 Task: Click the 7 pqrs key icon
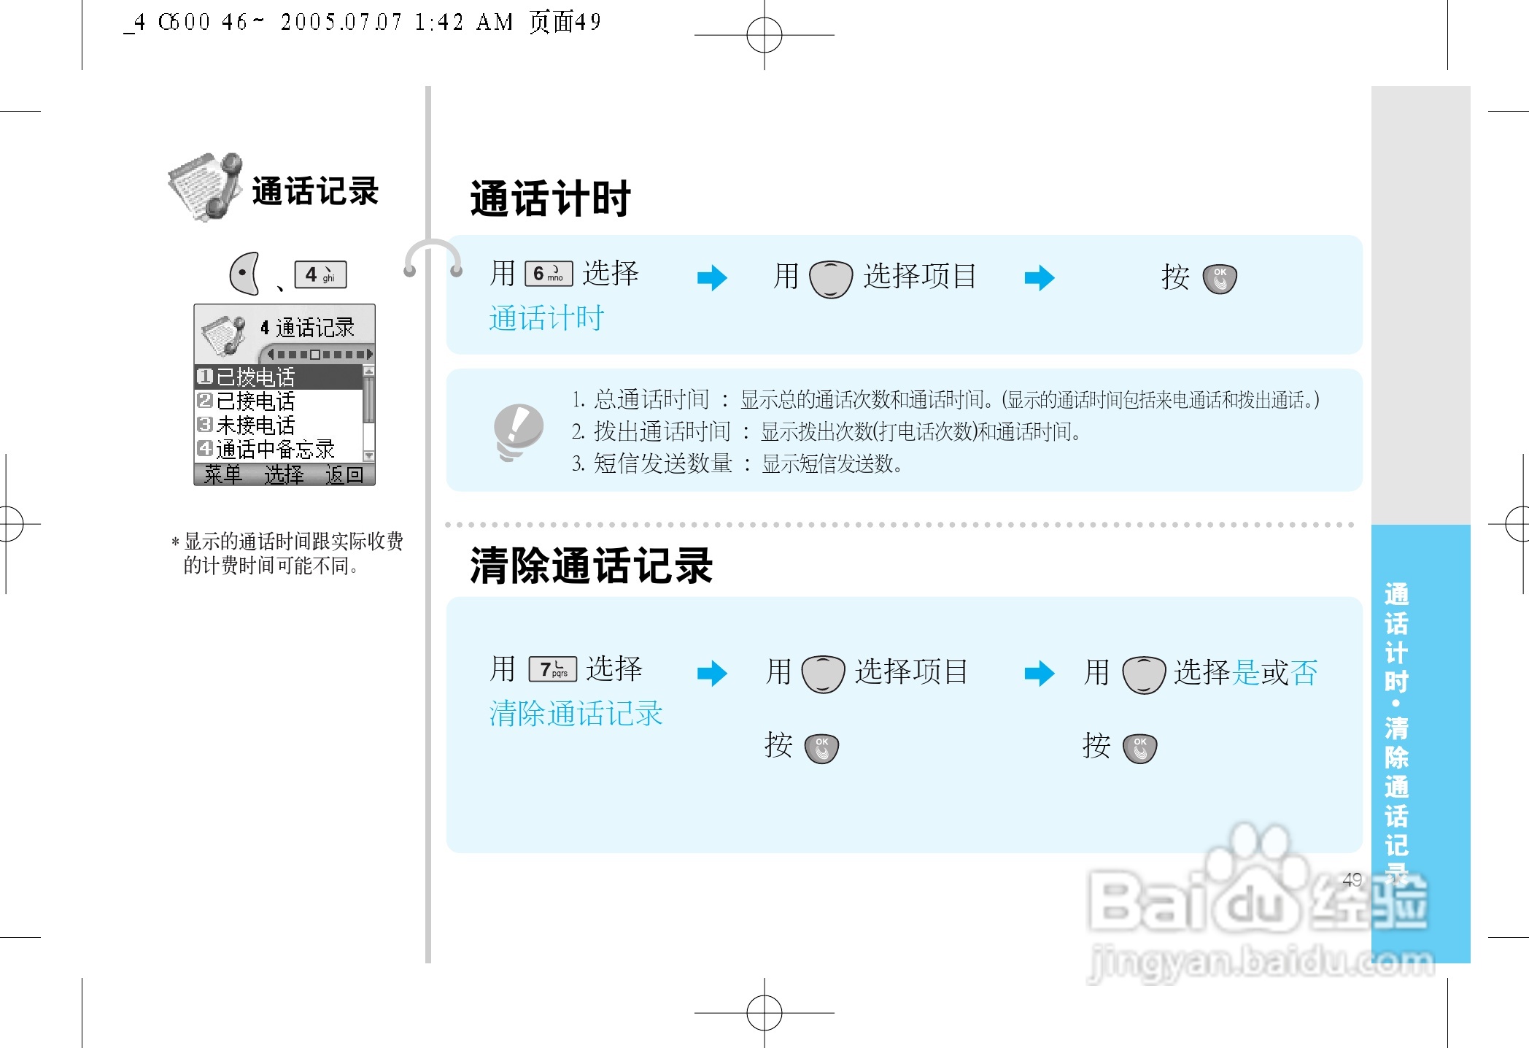pos(553,669)
